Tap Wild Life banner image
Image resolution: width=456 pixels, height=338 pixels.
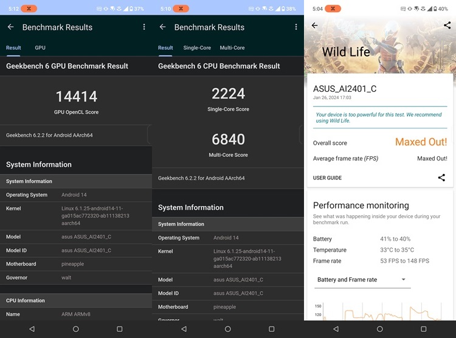click(x=380, y=45)
